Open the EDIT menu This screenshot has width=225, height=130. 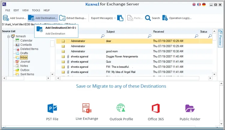tap(16, 10)
